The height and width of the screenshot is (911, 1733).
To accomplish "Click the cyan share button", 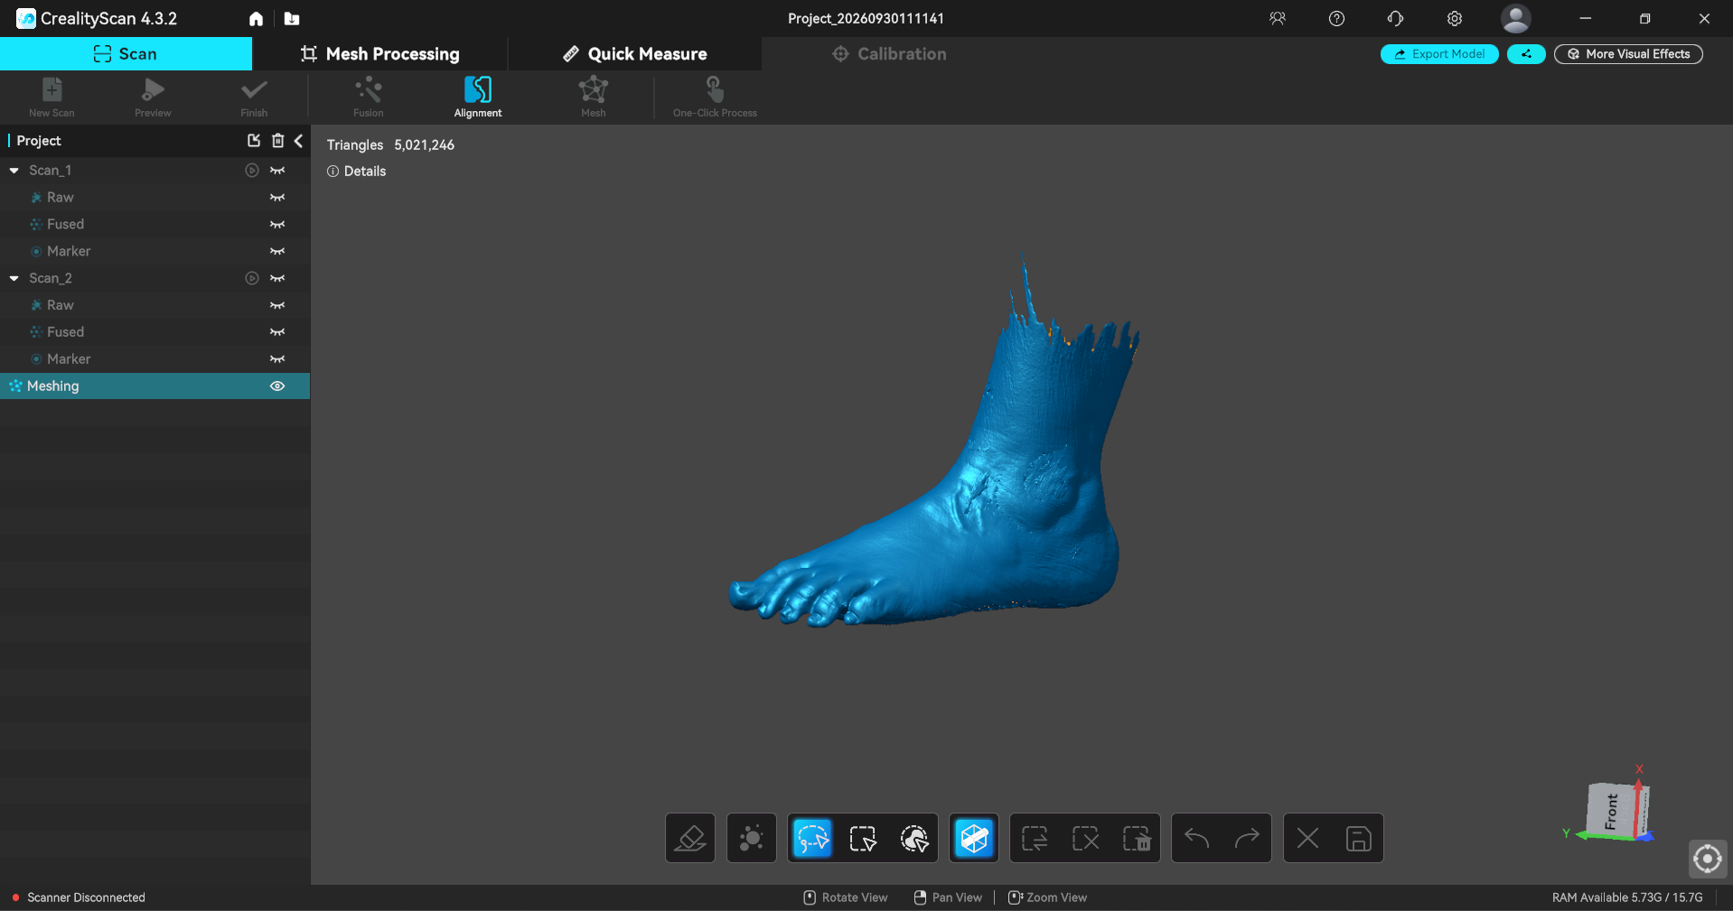I will [1526, 54].
